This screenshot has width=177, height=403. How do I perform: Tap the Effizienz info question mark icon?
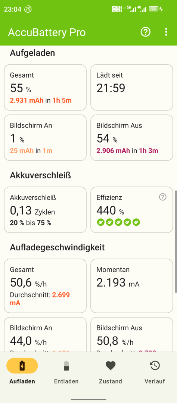(x=162, y=197)
